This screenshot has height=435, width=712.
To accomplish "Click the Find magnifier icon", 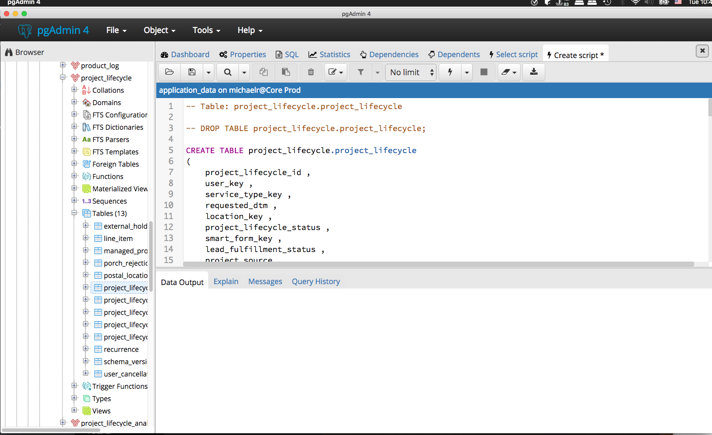I will point(228,72).
